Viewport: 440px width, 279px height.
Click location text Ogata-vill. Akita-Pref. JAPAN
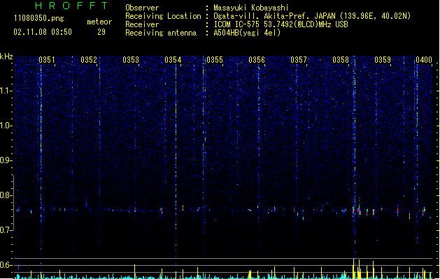pyautogui.click(x=274, y=16)
